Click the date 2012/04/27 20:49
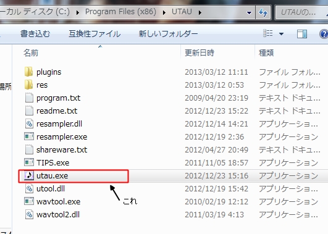328x234 pixels. (217, 150)
